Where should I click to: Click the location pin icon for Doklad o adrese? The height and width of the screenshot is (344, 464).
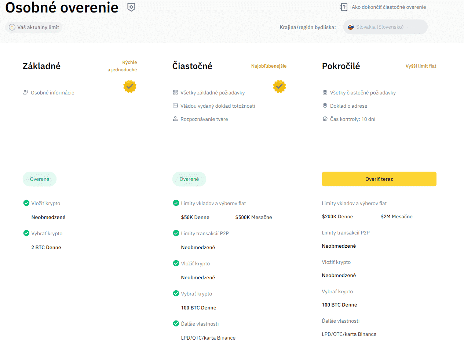pos(325,106)
